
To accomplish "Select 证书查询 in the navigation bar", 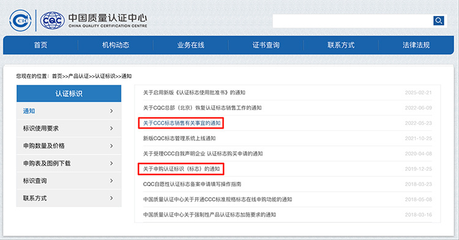I will 266,45.
